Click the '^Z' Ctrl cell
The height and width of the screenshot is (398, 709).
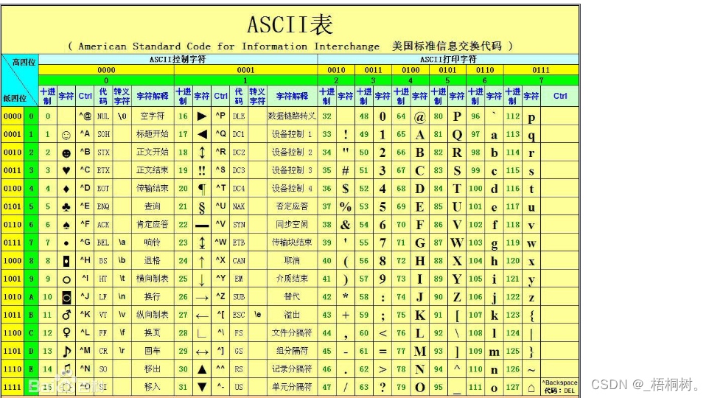220,297
